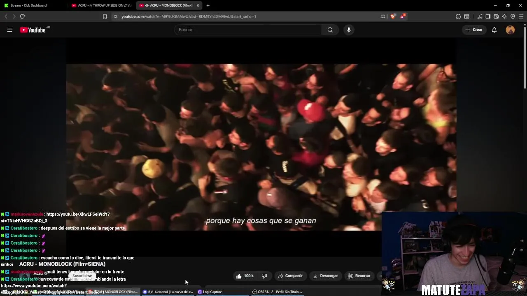Click the picture-in-picture icon in address bar

[x=383, y=16]
